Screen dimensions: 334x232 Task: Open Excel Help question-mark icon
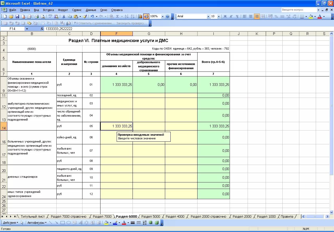(168, 16)
